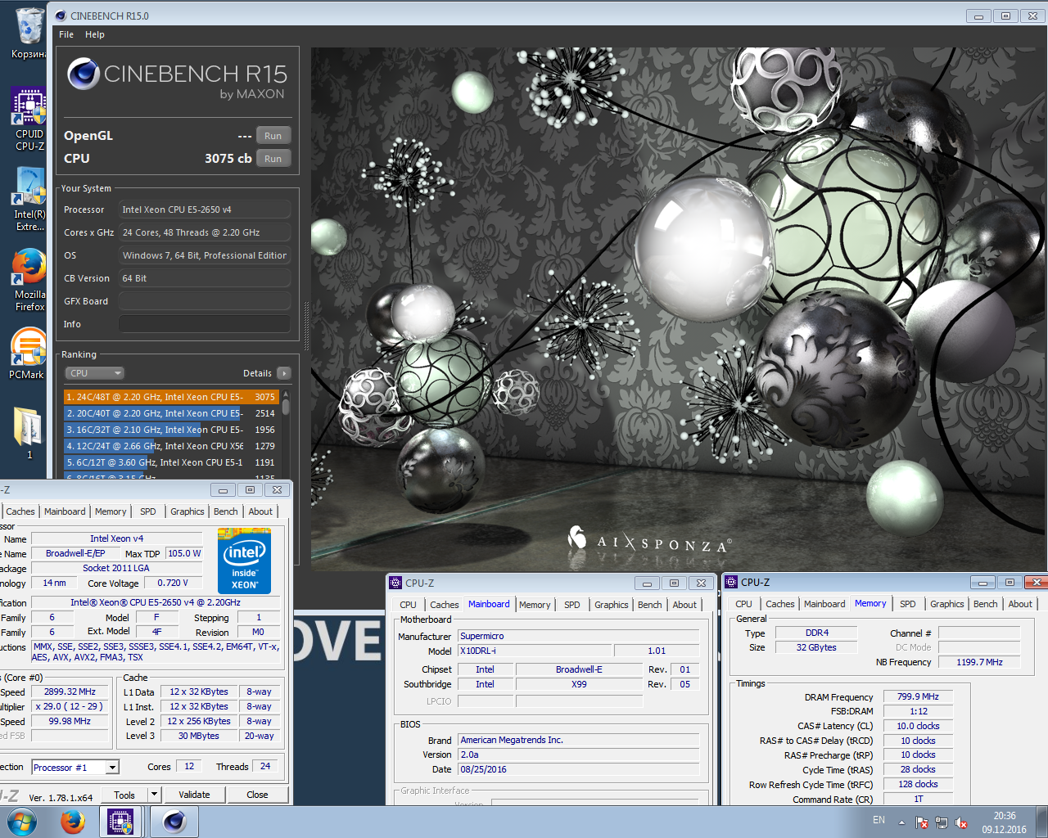This screenshot has width=1048, height=838.
Task: Select Graphics tab in right CPU-Z window
Action: [947, 604]
